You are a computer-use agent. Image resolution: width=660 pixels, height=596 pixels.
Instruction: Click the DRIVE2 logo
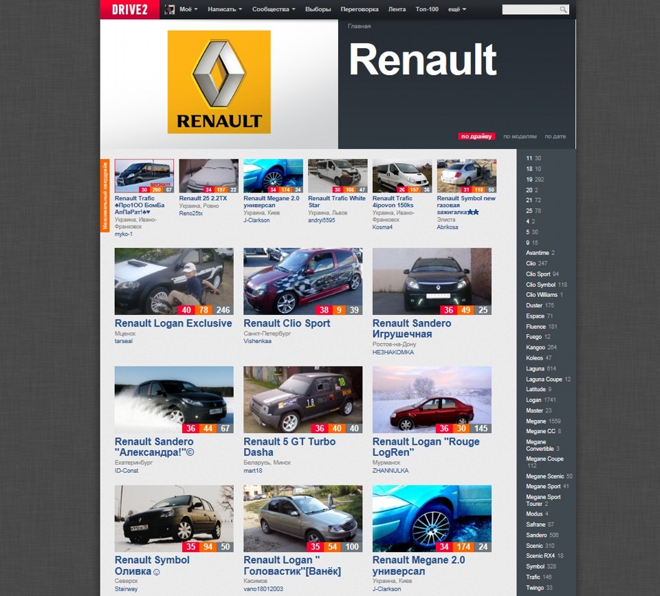click(130, 9)
